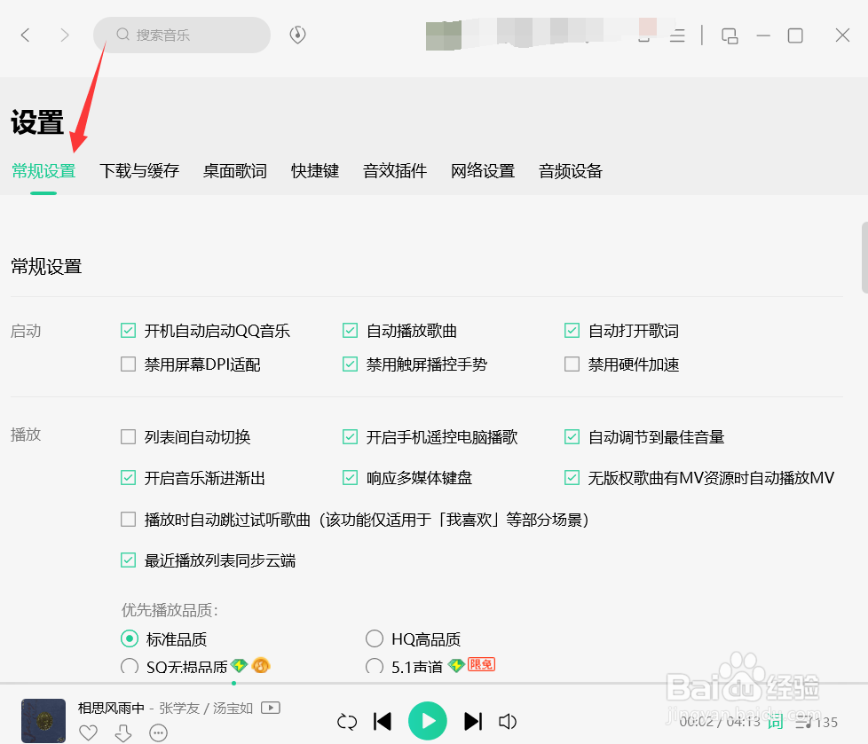Open the play queue with 135 songs
868x744 pixels.
(817, 722)
